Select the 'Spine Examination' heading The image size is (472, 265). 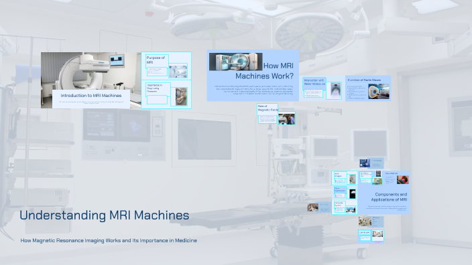(340, 189)
